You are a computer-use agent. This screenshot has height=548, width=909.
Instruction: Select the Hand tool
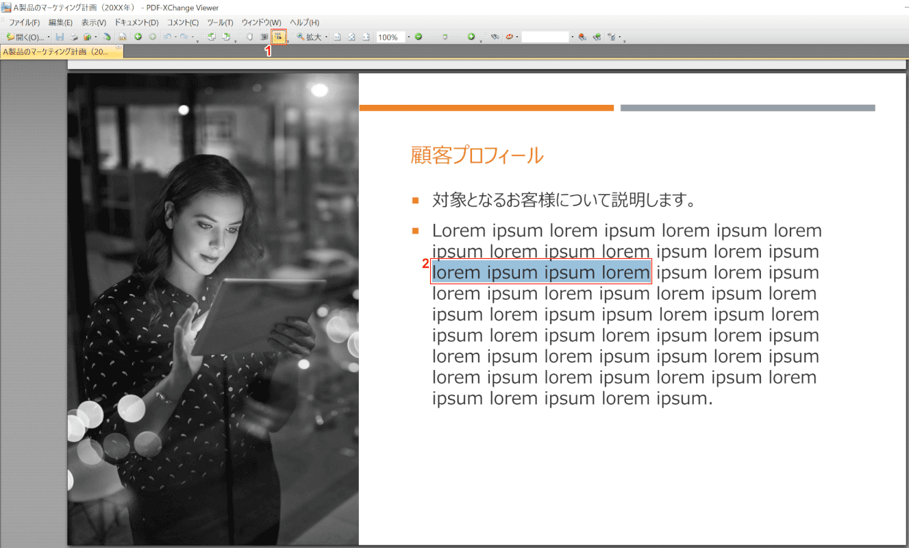pos(250,37)
